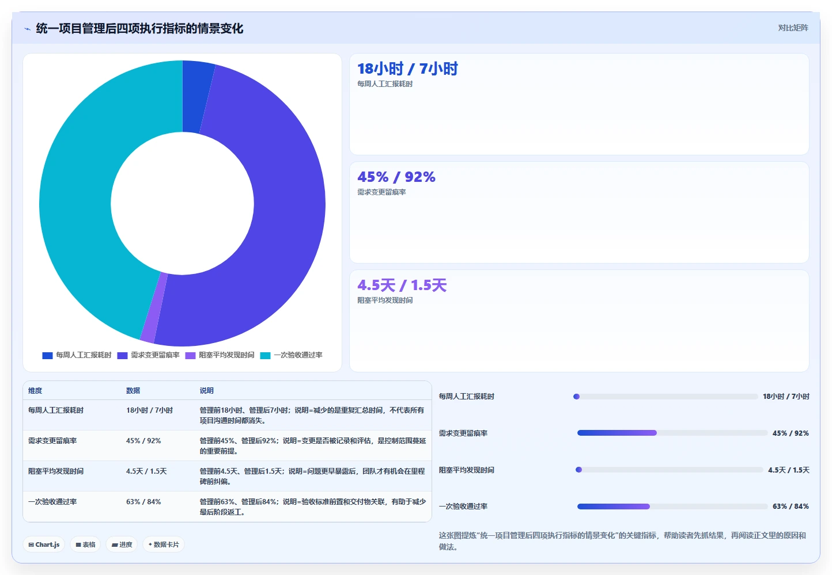Select table cell 需求变更留痕率
This screenshot has width=832, height=575.
[x=52, y=441]
